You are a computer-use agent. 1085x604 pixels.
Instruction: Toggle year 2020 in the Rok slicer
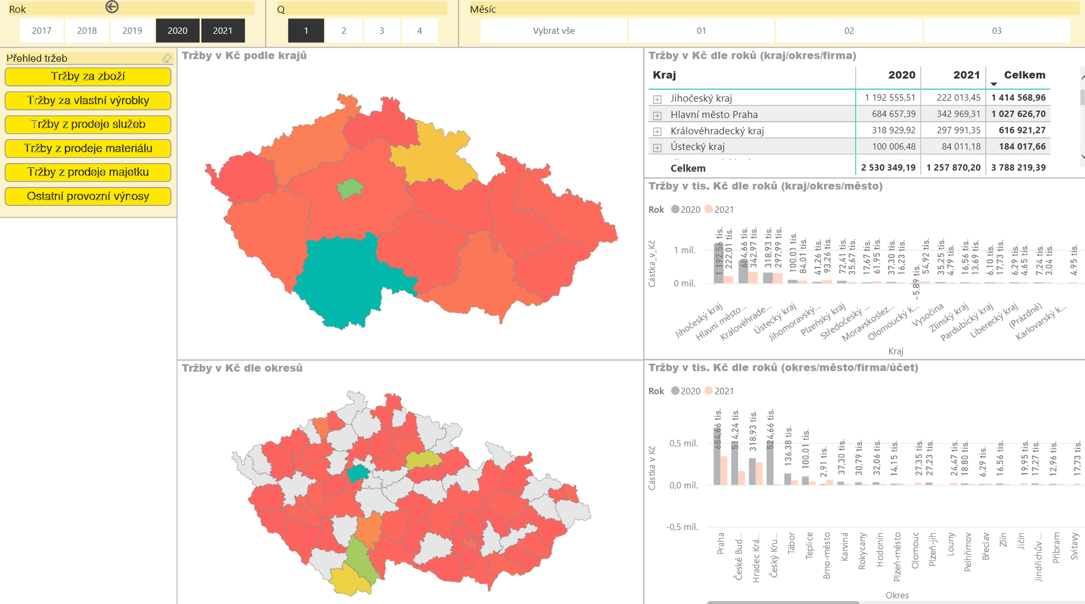click(177, 30)
